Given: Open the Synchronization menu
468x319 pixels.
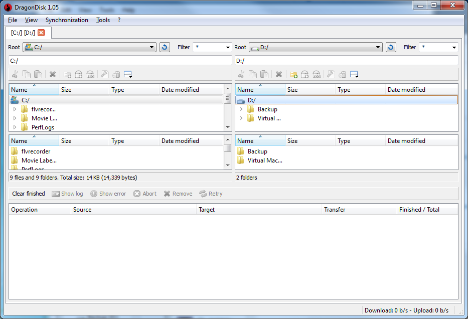Looking at the screenshot, I should pyautogui.click(x=67, y=20).
